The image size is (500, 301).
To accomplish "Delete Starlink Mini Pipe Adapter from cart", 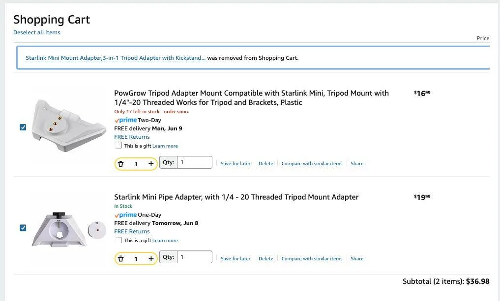I will [x=266, y=258].
